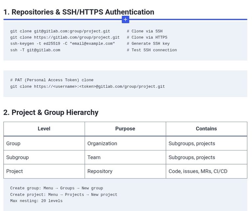252x211 pixels.
Task: Click the "# PAT (Personal Access Token) clone" comment
Action: coord(52,80)
